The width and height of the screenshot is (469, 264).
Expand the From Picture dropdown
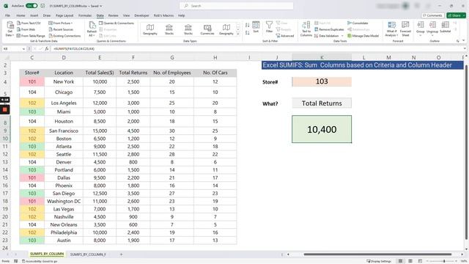(61, 23)
